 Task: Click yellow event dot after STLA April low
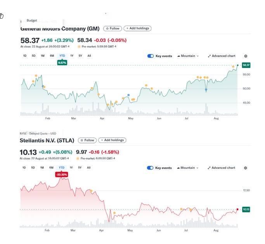[x=114, y=213]
